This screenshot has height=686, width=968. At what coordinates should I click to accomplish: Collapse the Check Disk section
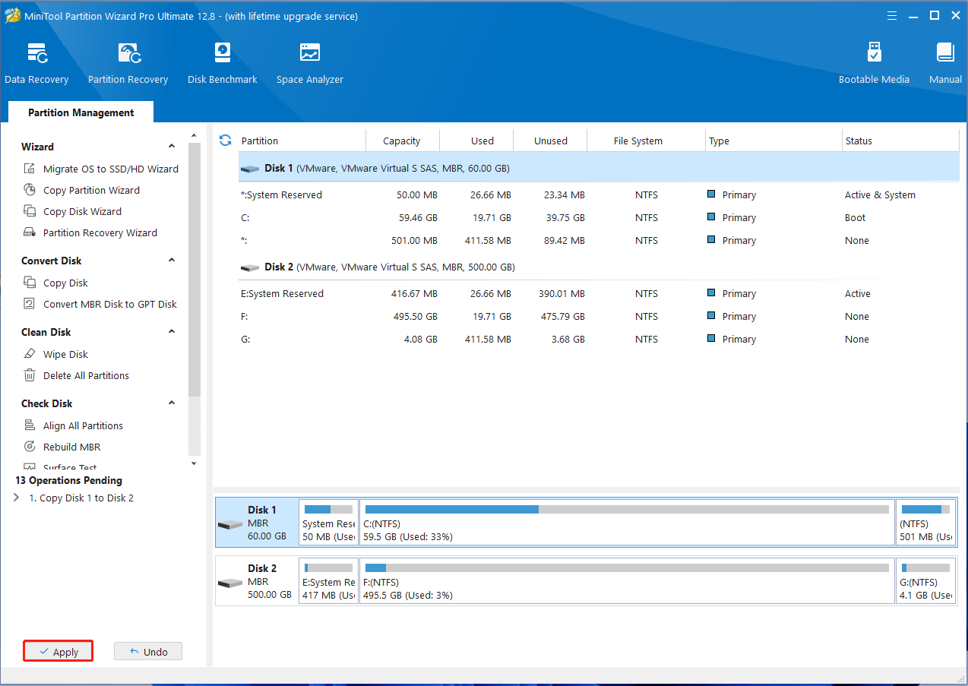pos(172,403)
